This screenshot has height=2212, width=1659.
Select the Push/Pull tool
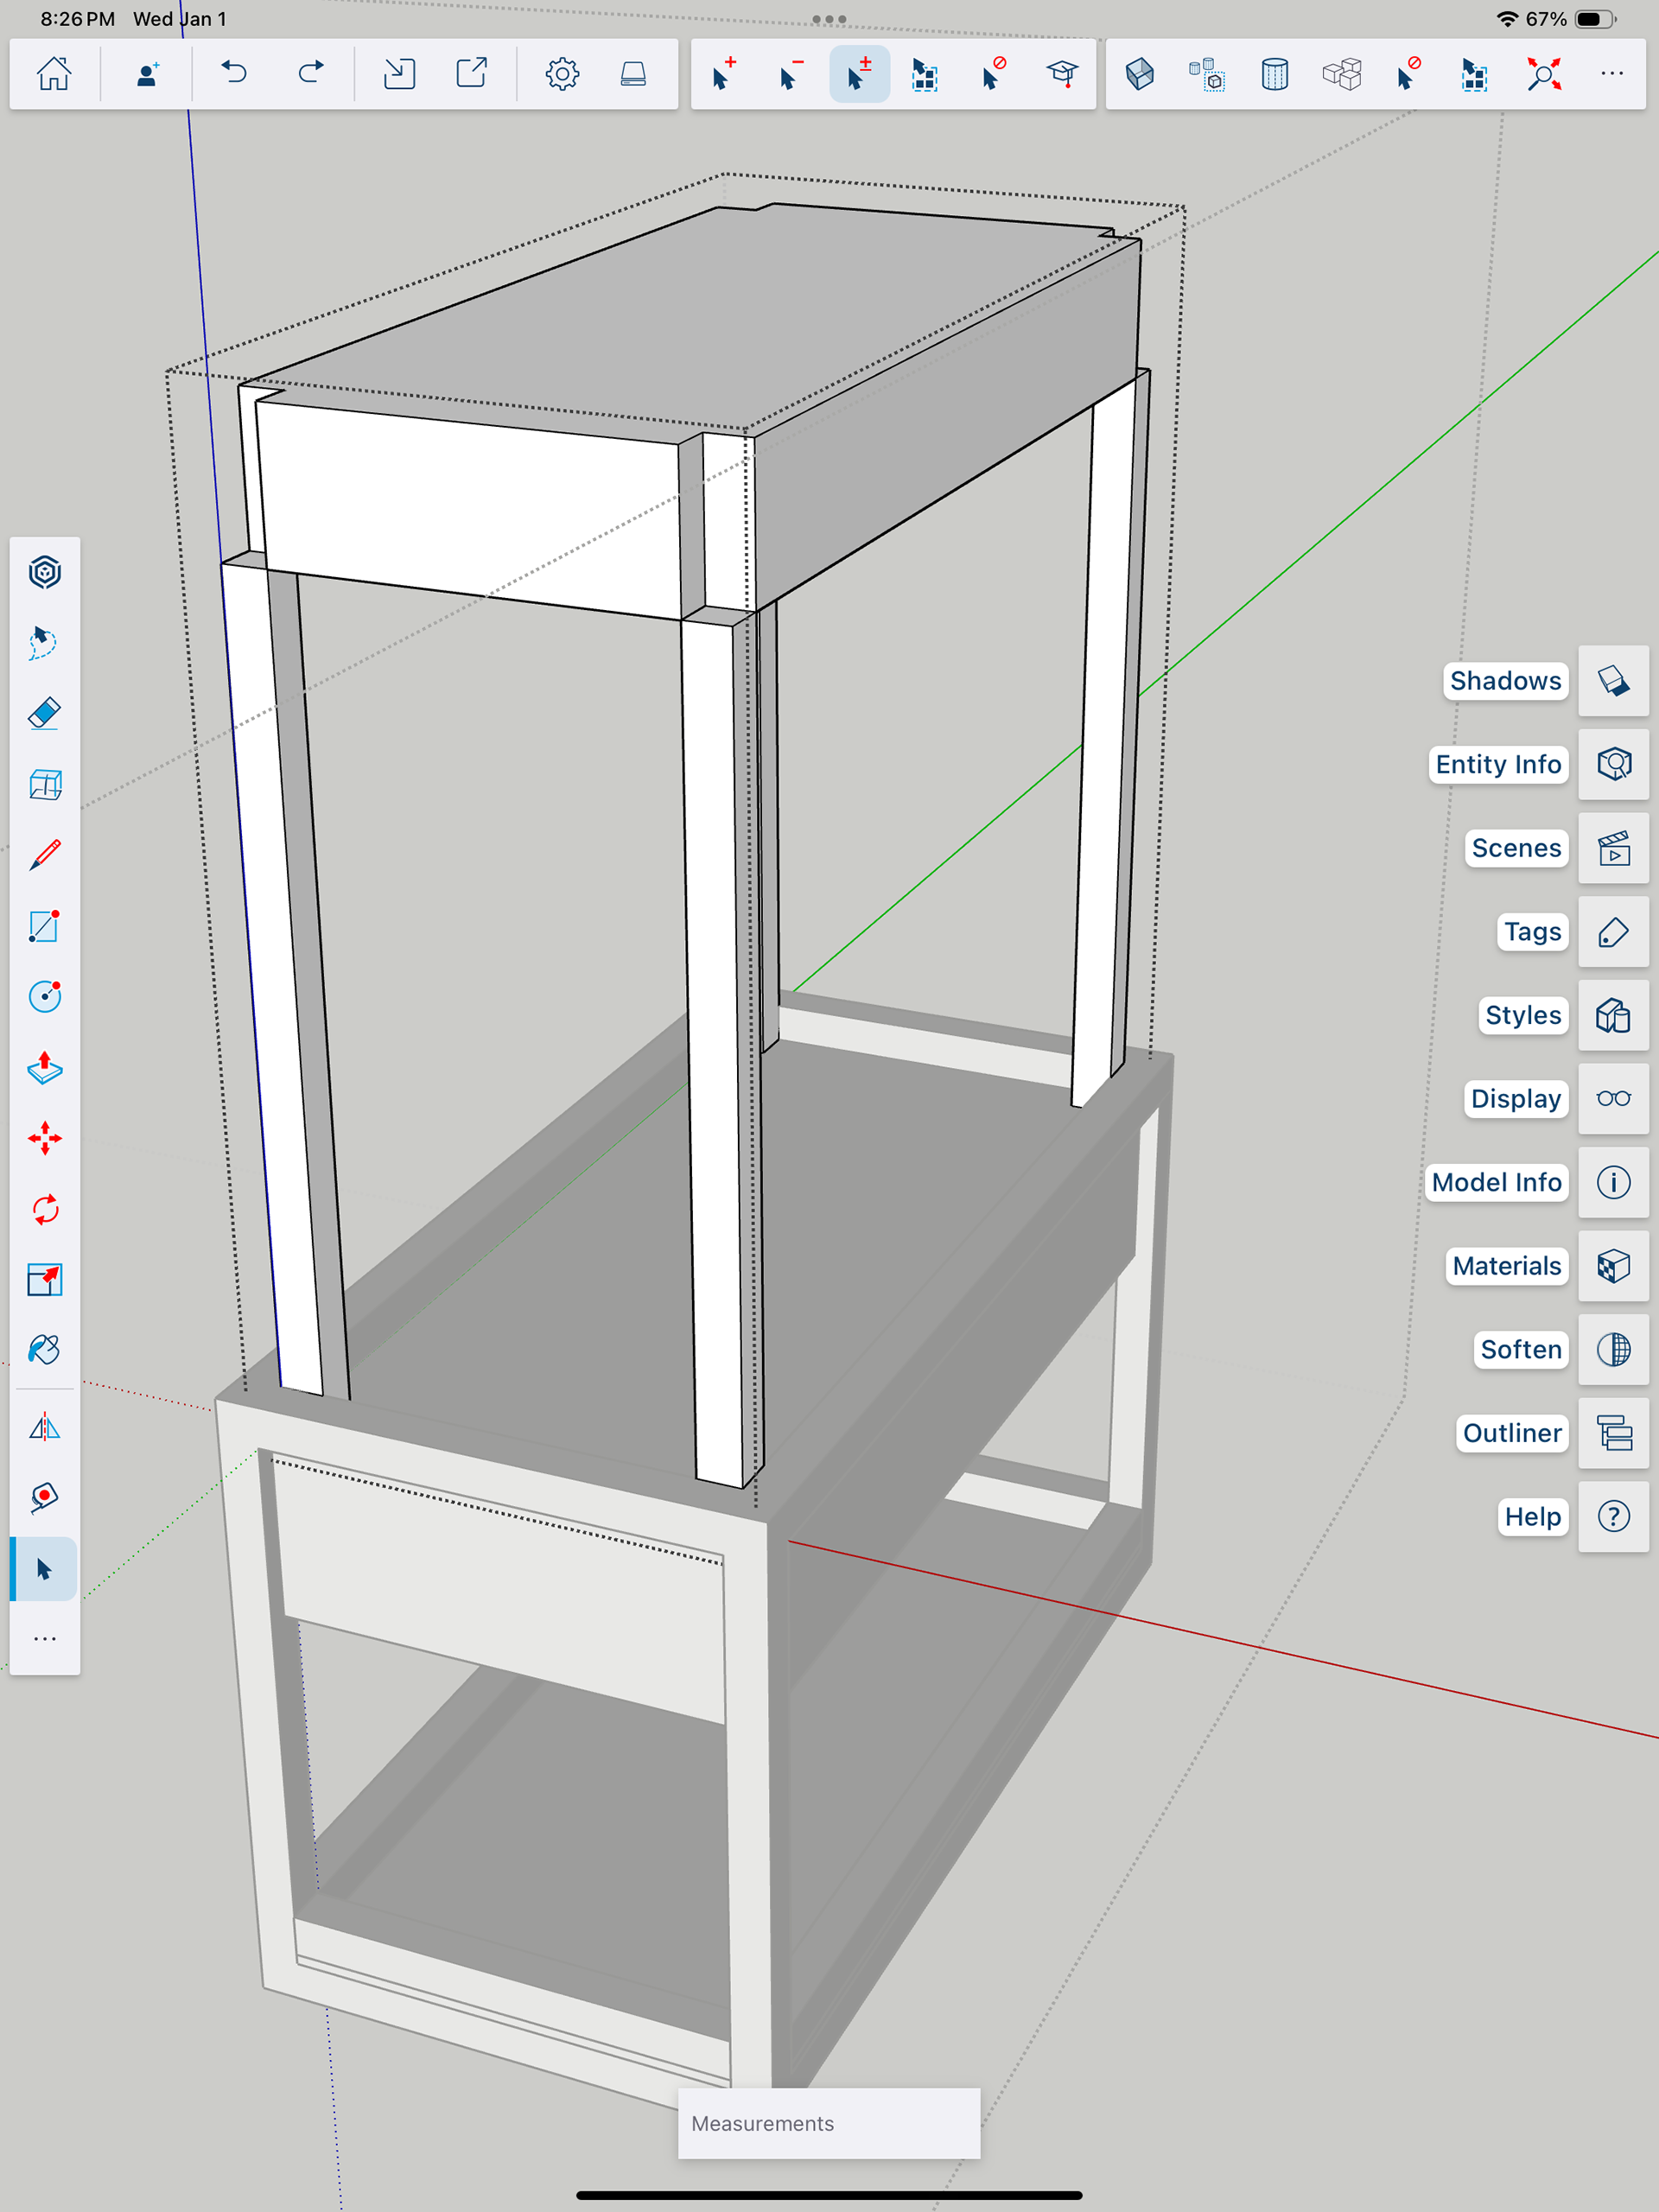(44, 1068)
